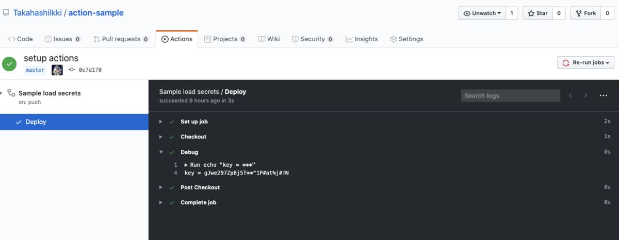Screen dimensions: 619x240
Task: Expand the Run echo command line
Action: click(186, 165)
